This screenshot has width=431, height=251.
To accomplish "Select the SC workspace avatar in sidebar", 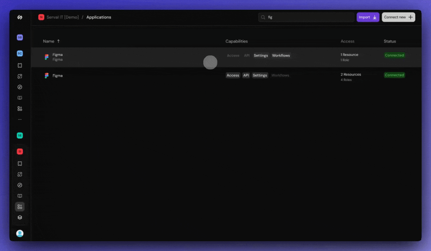I will 20,53.
